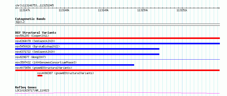Viewport: 227px width, 96px height.
Task: Open the nsv6371722 (Sedlazeck2020) variant label
Action: pos(35,52)
